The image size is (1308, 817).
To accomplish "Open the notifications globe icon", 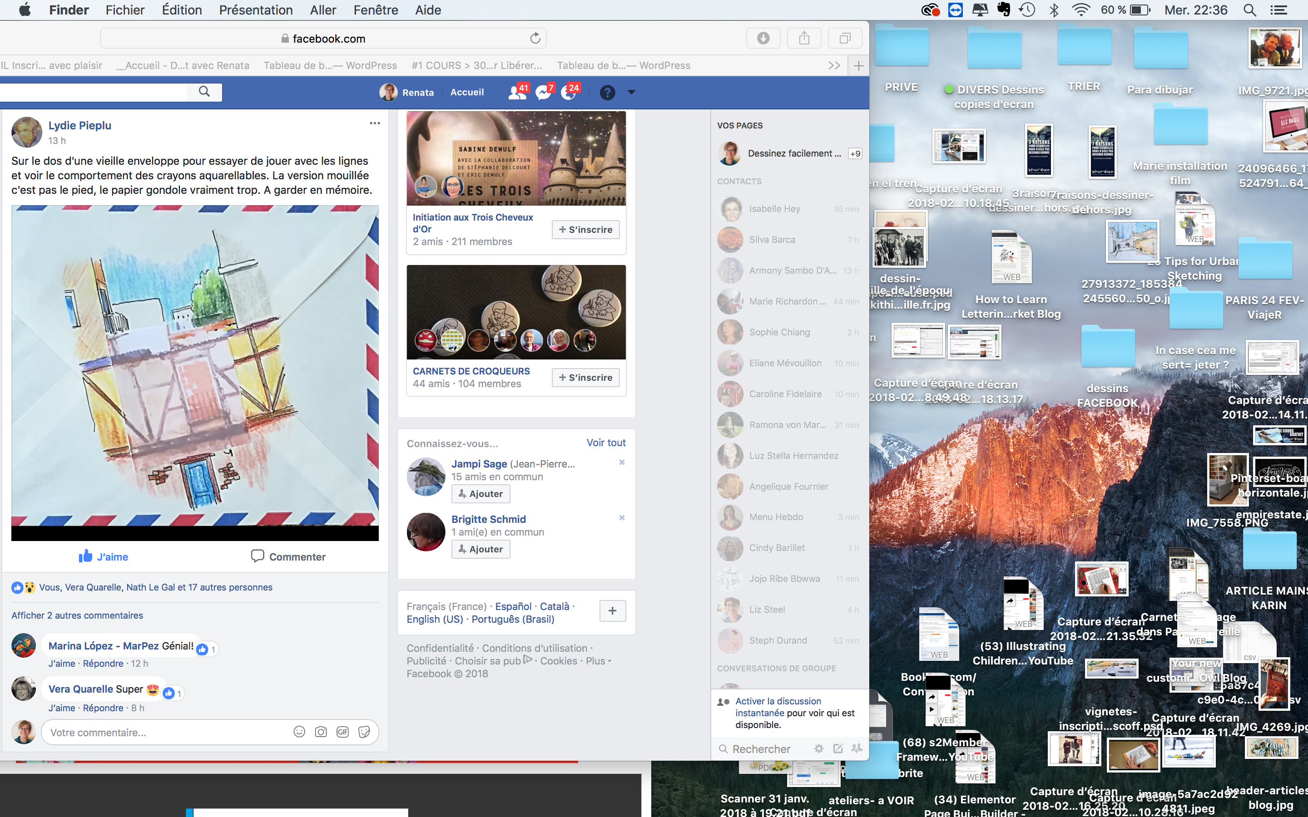I will 568,93.
